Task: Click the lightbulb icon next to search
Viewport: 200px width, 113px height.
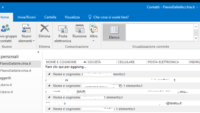Action: [x=90, y=17]
